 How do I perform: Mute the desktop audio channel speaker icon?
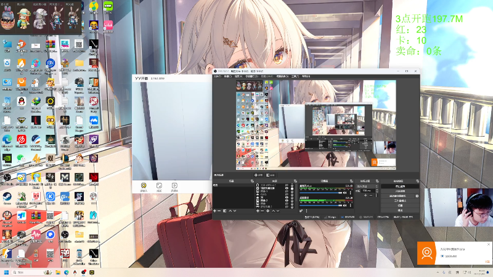(x=344, y=206)
